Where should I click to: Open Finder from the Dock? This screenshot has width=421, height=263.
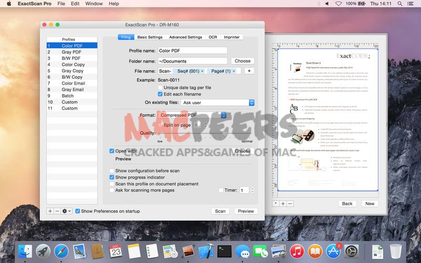(25, 251)
